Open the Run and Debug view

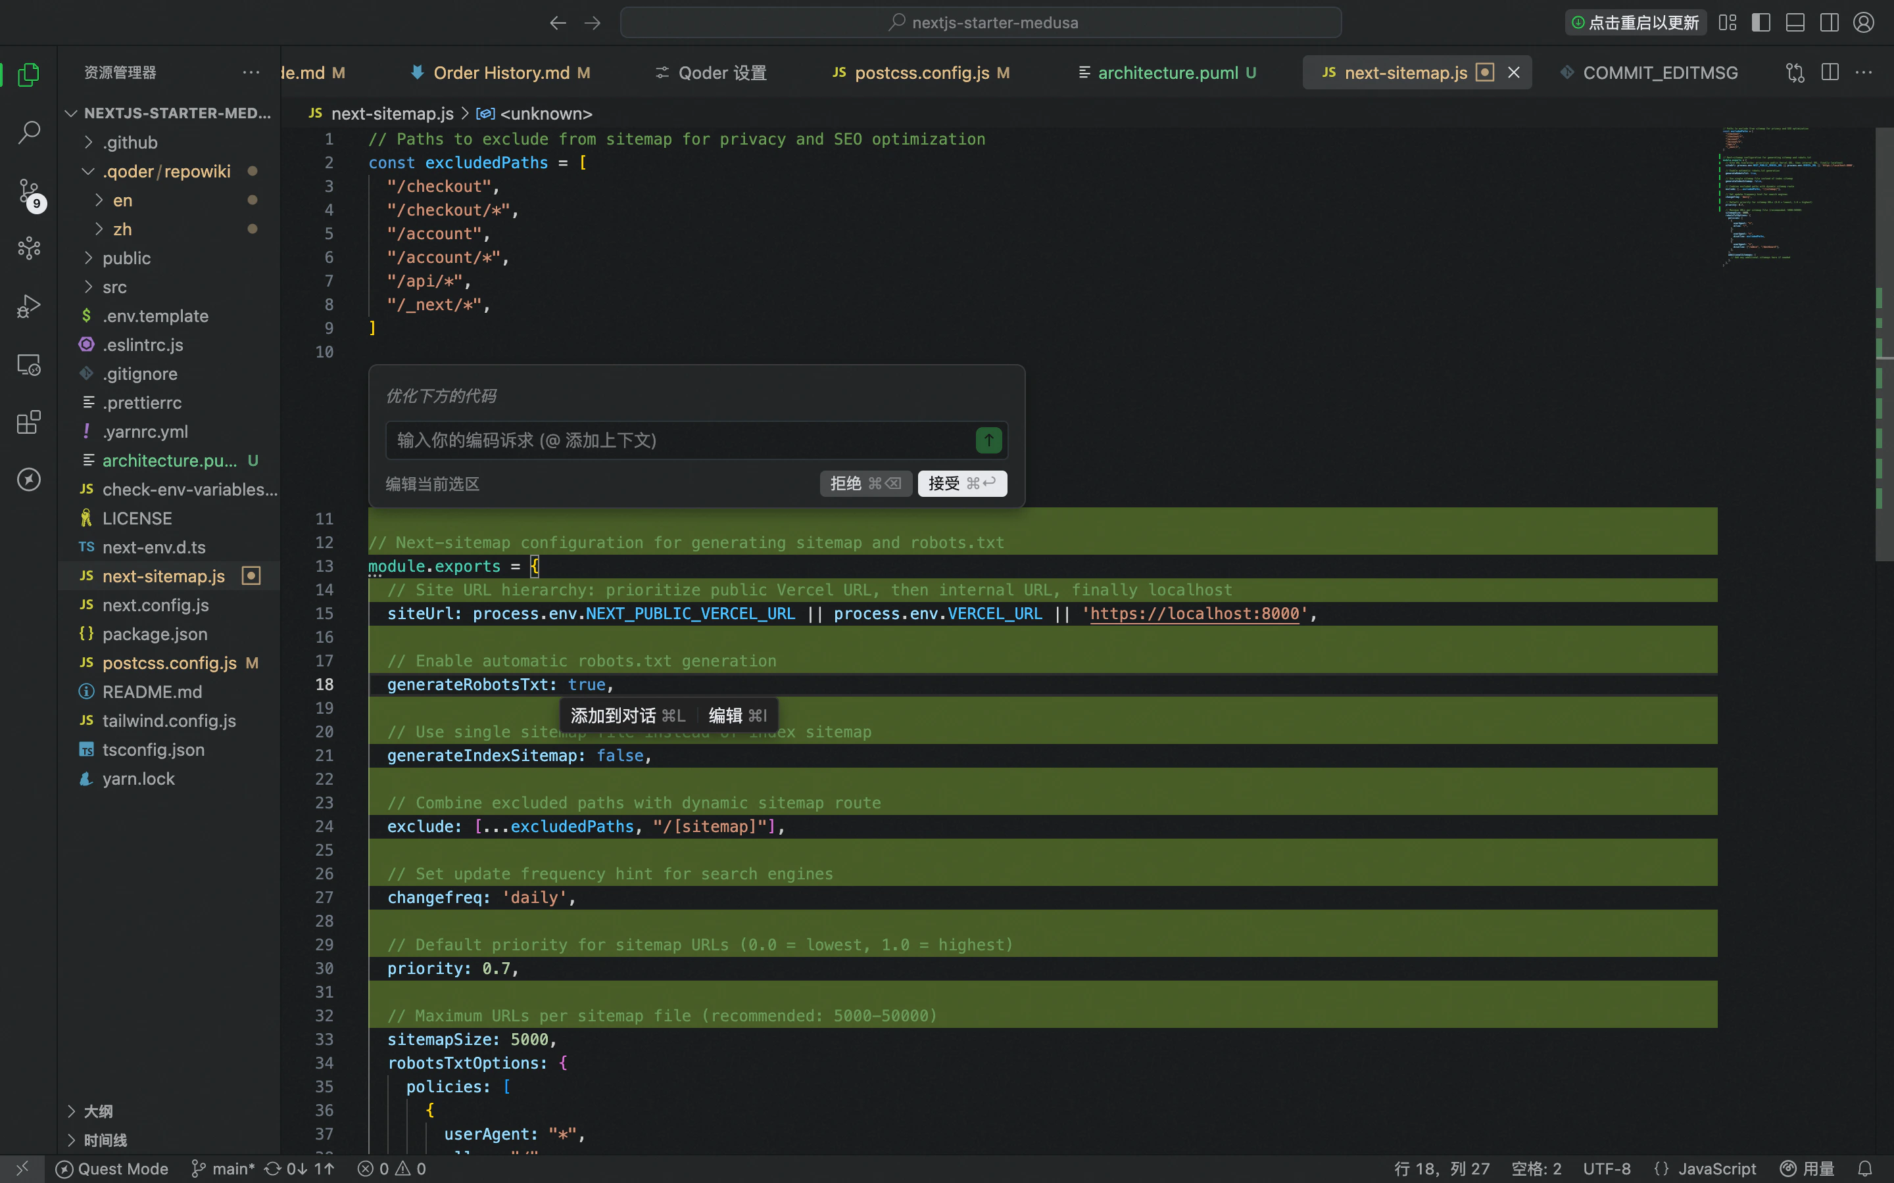coord(29,306)
